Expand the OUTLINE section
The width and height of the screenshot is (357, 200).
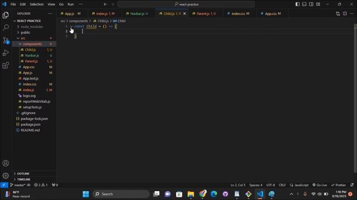click(34, 173)
